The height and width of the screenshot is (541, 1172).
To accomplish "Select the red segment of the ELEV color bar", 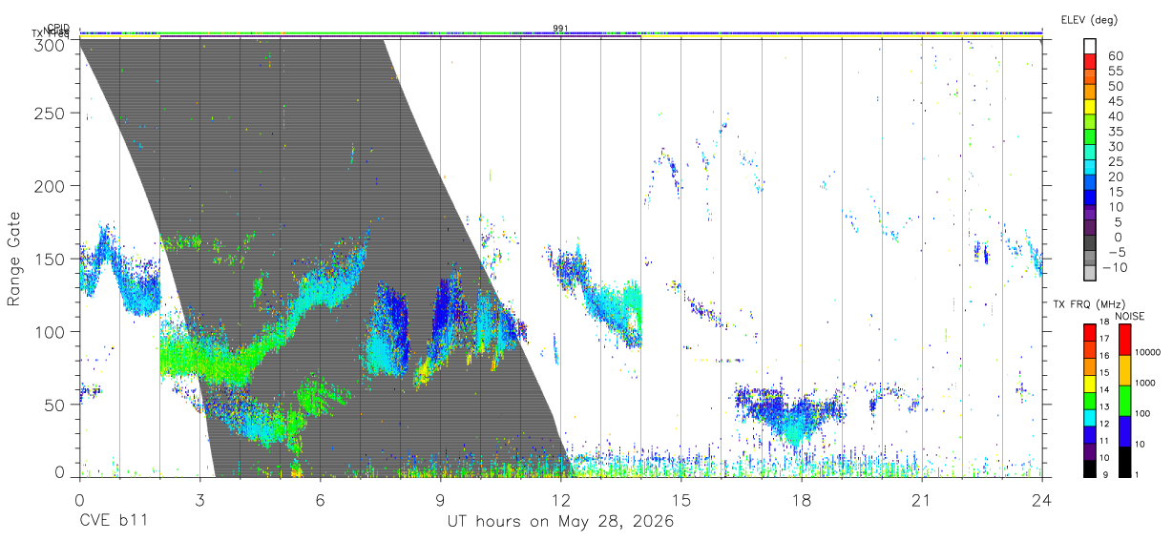I will [1091, 62].
